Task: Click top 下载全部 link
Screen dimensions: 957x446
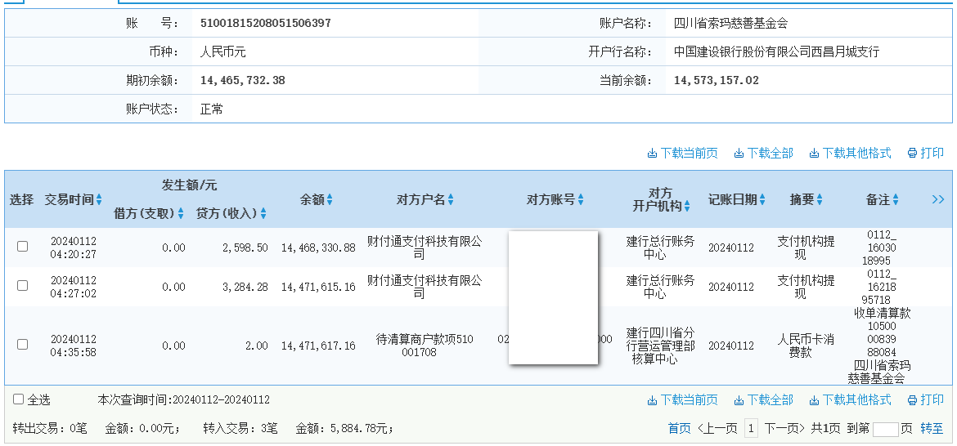Action: 763,153
